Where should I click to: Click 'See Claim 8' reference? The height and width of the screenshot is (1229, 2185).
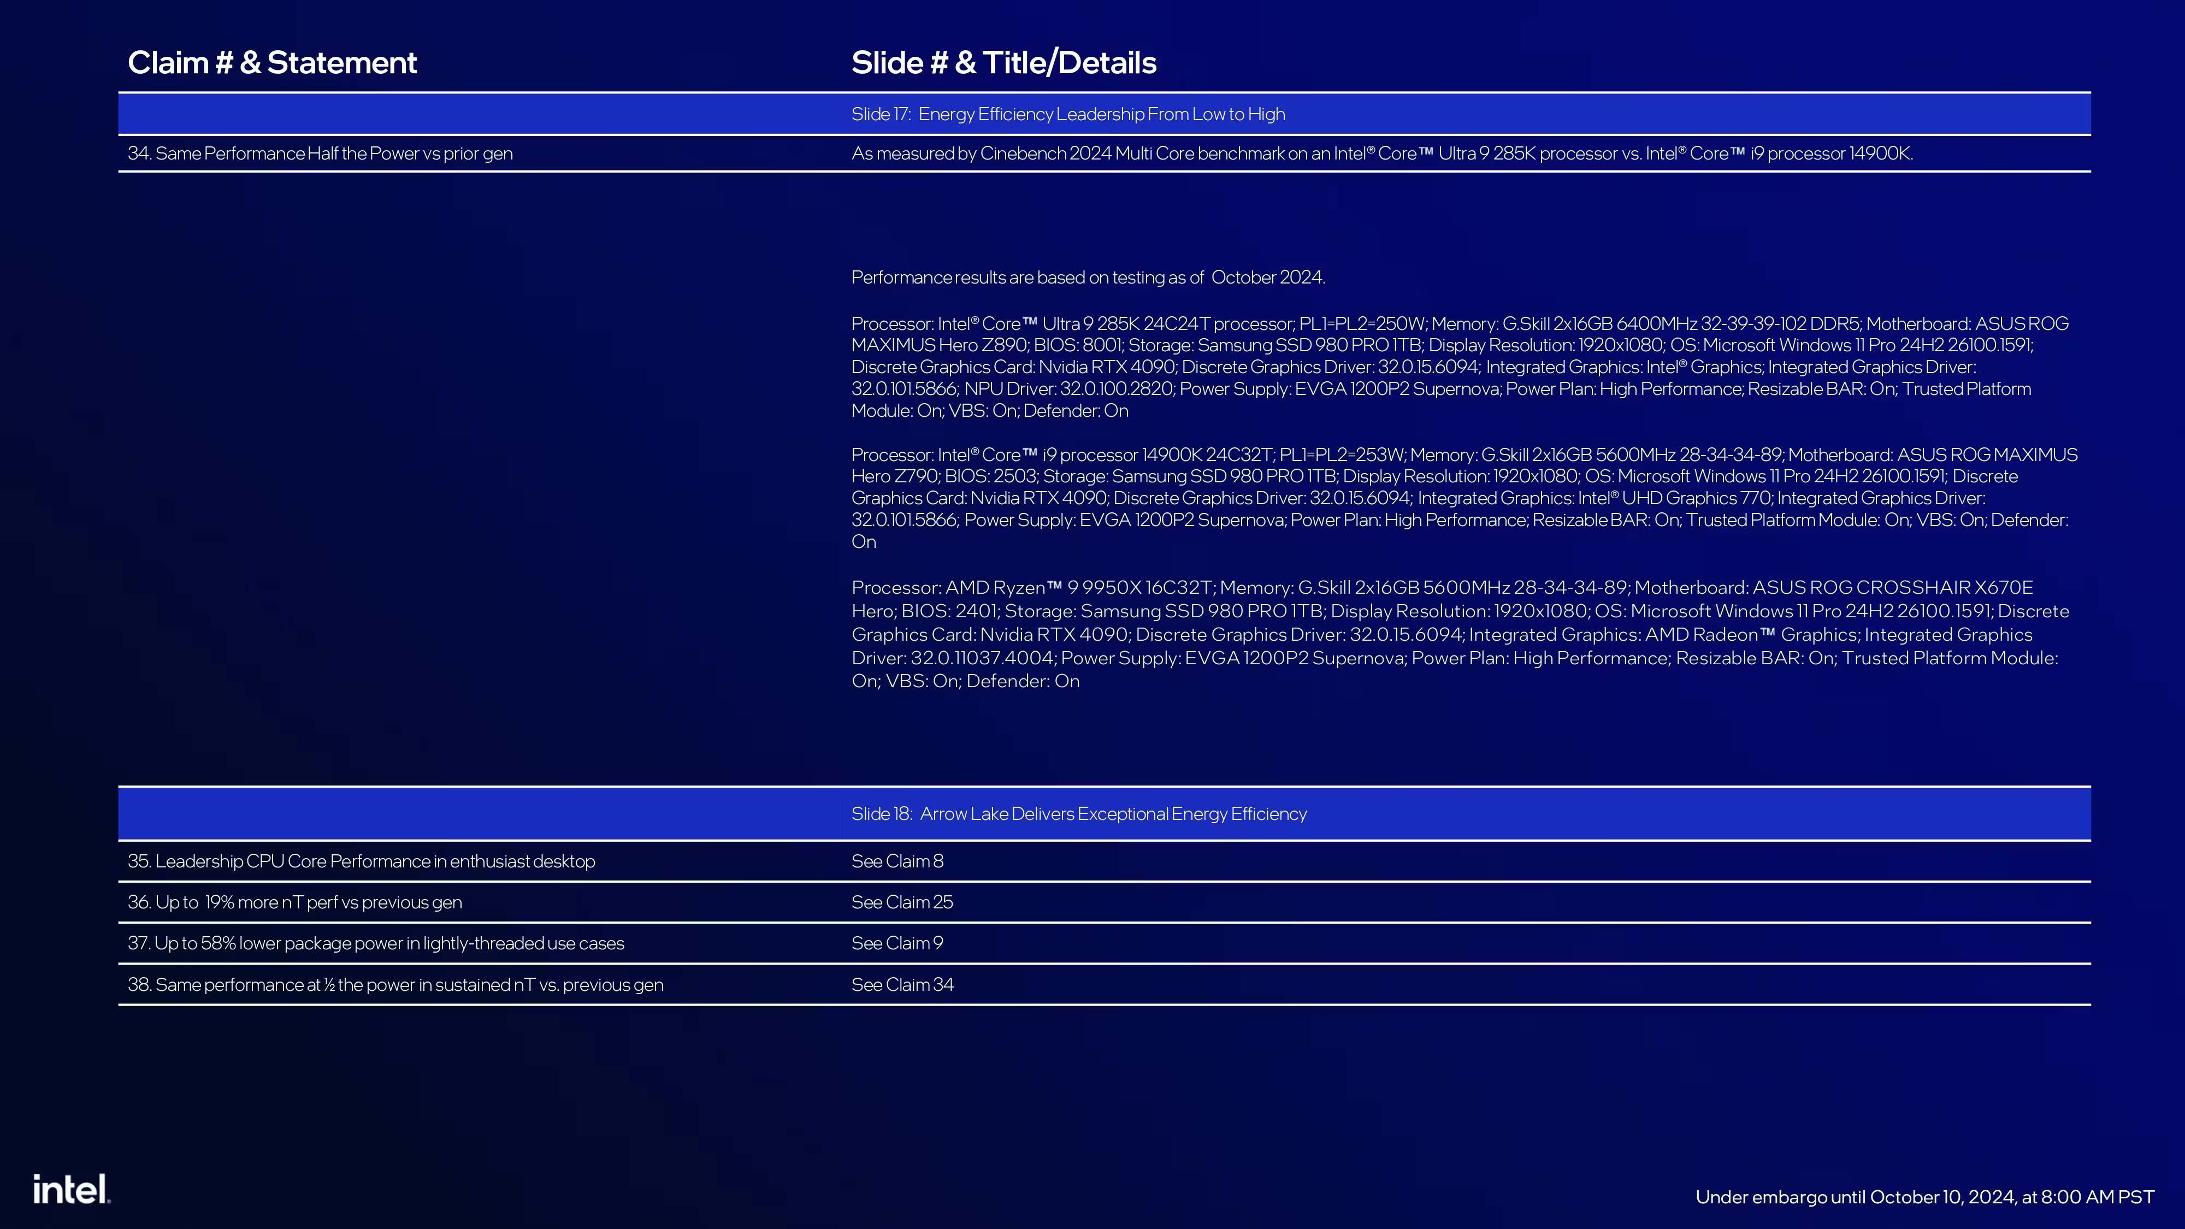(x=897, y=861)
